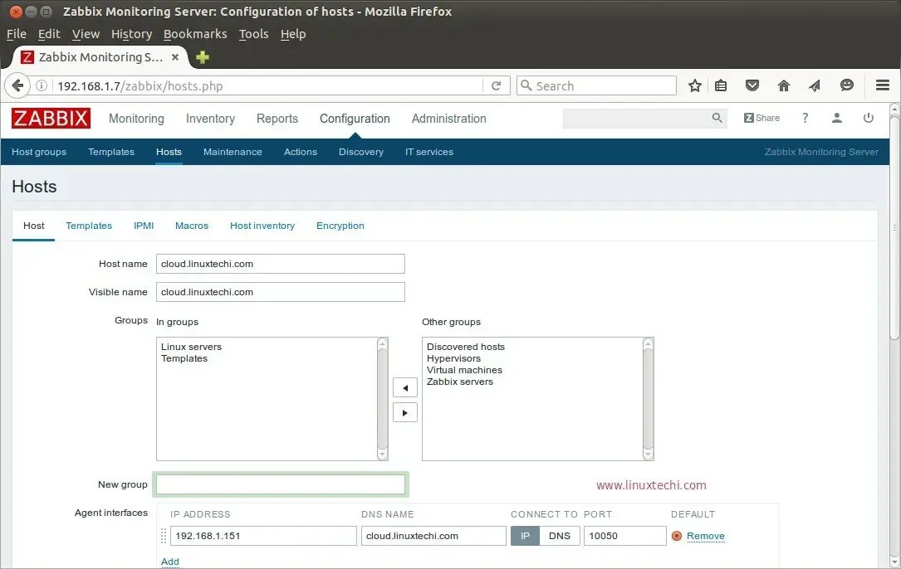The width and height of the screenshot is (901, 569).
Task: Go to Firefox home page icon
Action: [783, 86]
